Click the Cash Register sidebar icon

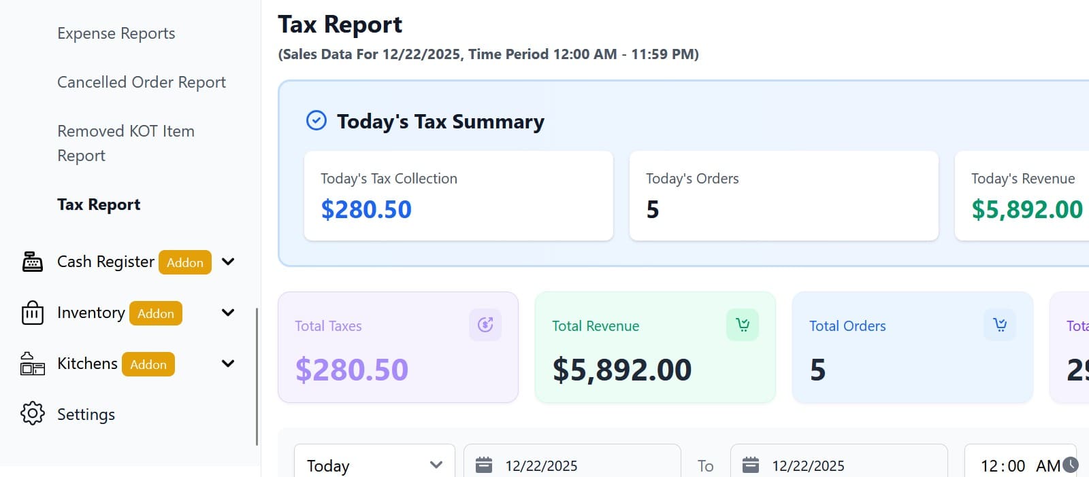pyautogui.click(x=32, y=262)
